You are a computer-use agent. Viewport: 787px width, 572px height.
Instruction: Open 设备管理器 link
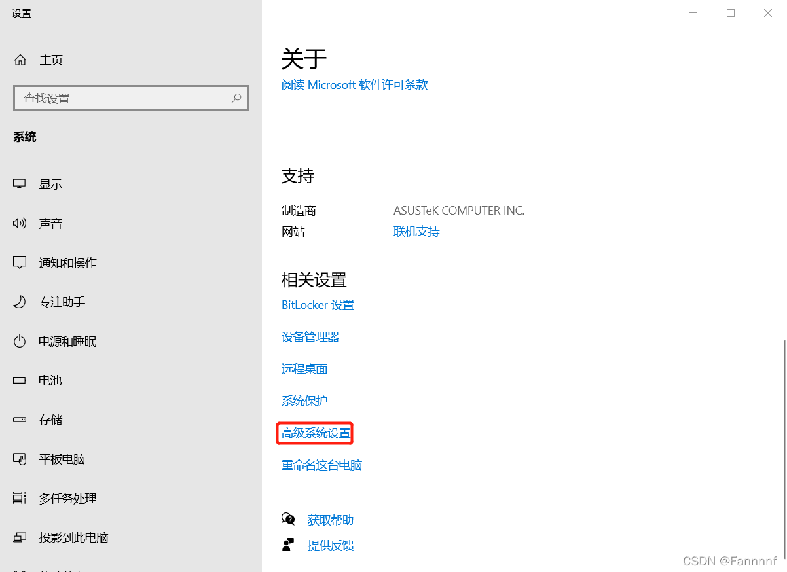click(310, 336)
